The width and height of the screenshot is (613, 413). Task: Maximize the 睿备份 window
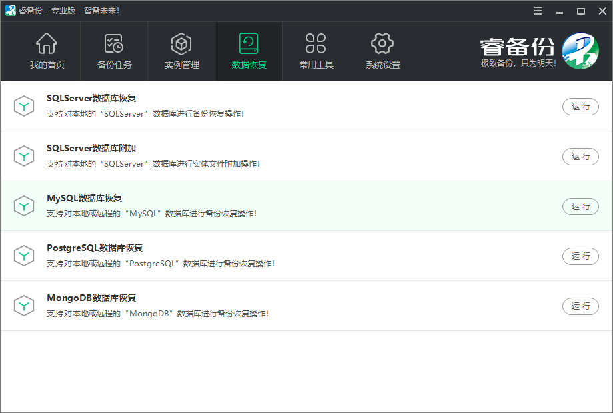(x=580, y=11)
